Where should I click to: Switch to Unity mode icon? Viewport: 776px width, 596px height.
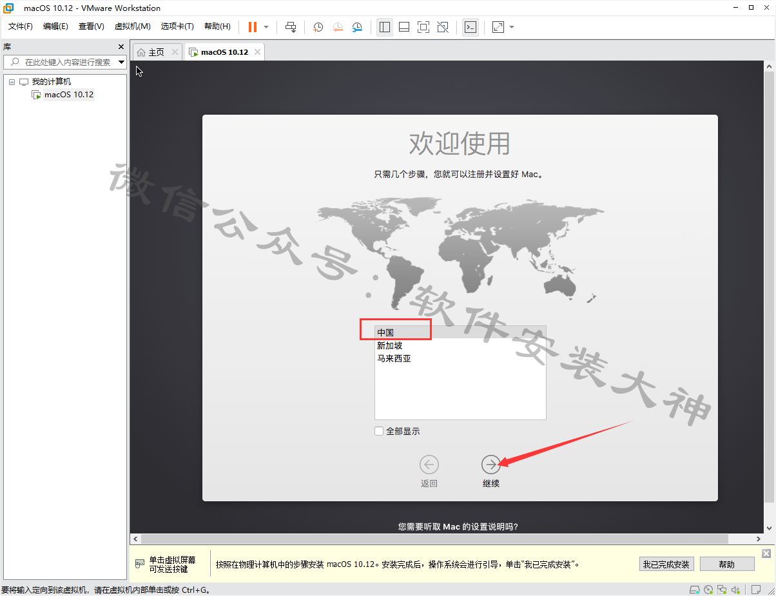443,27
